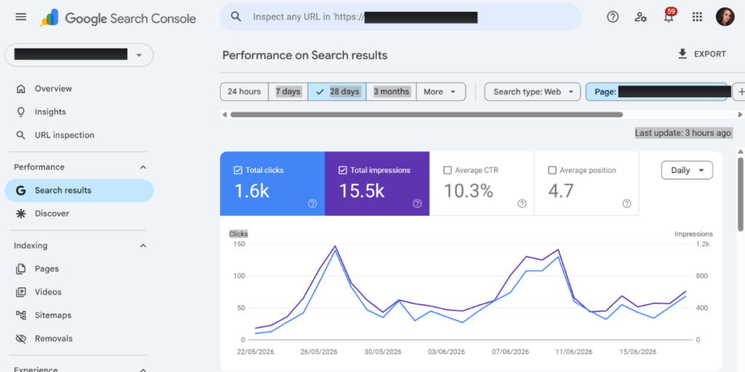
Task: Select the 7 days date range
Action: (288, 92)
